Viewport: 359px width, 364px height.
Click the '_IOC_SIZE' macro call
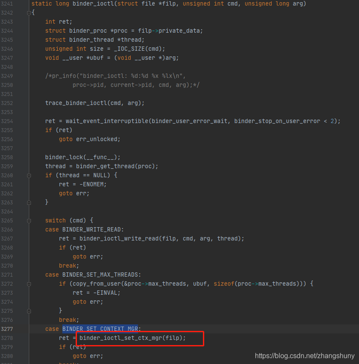click(x=129, y=49)
